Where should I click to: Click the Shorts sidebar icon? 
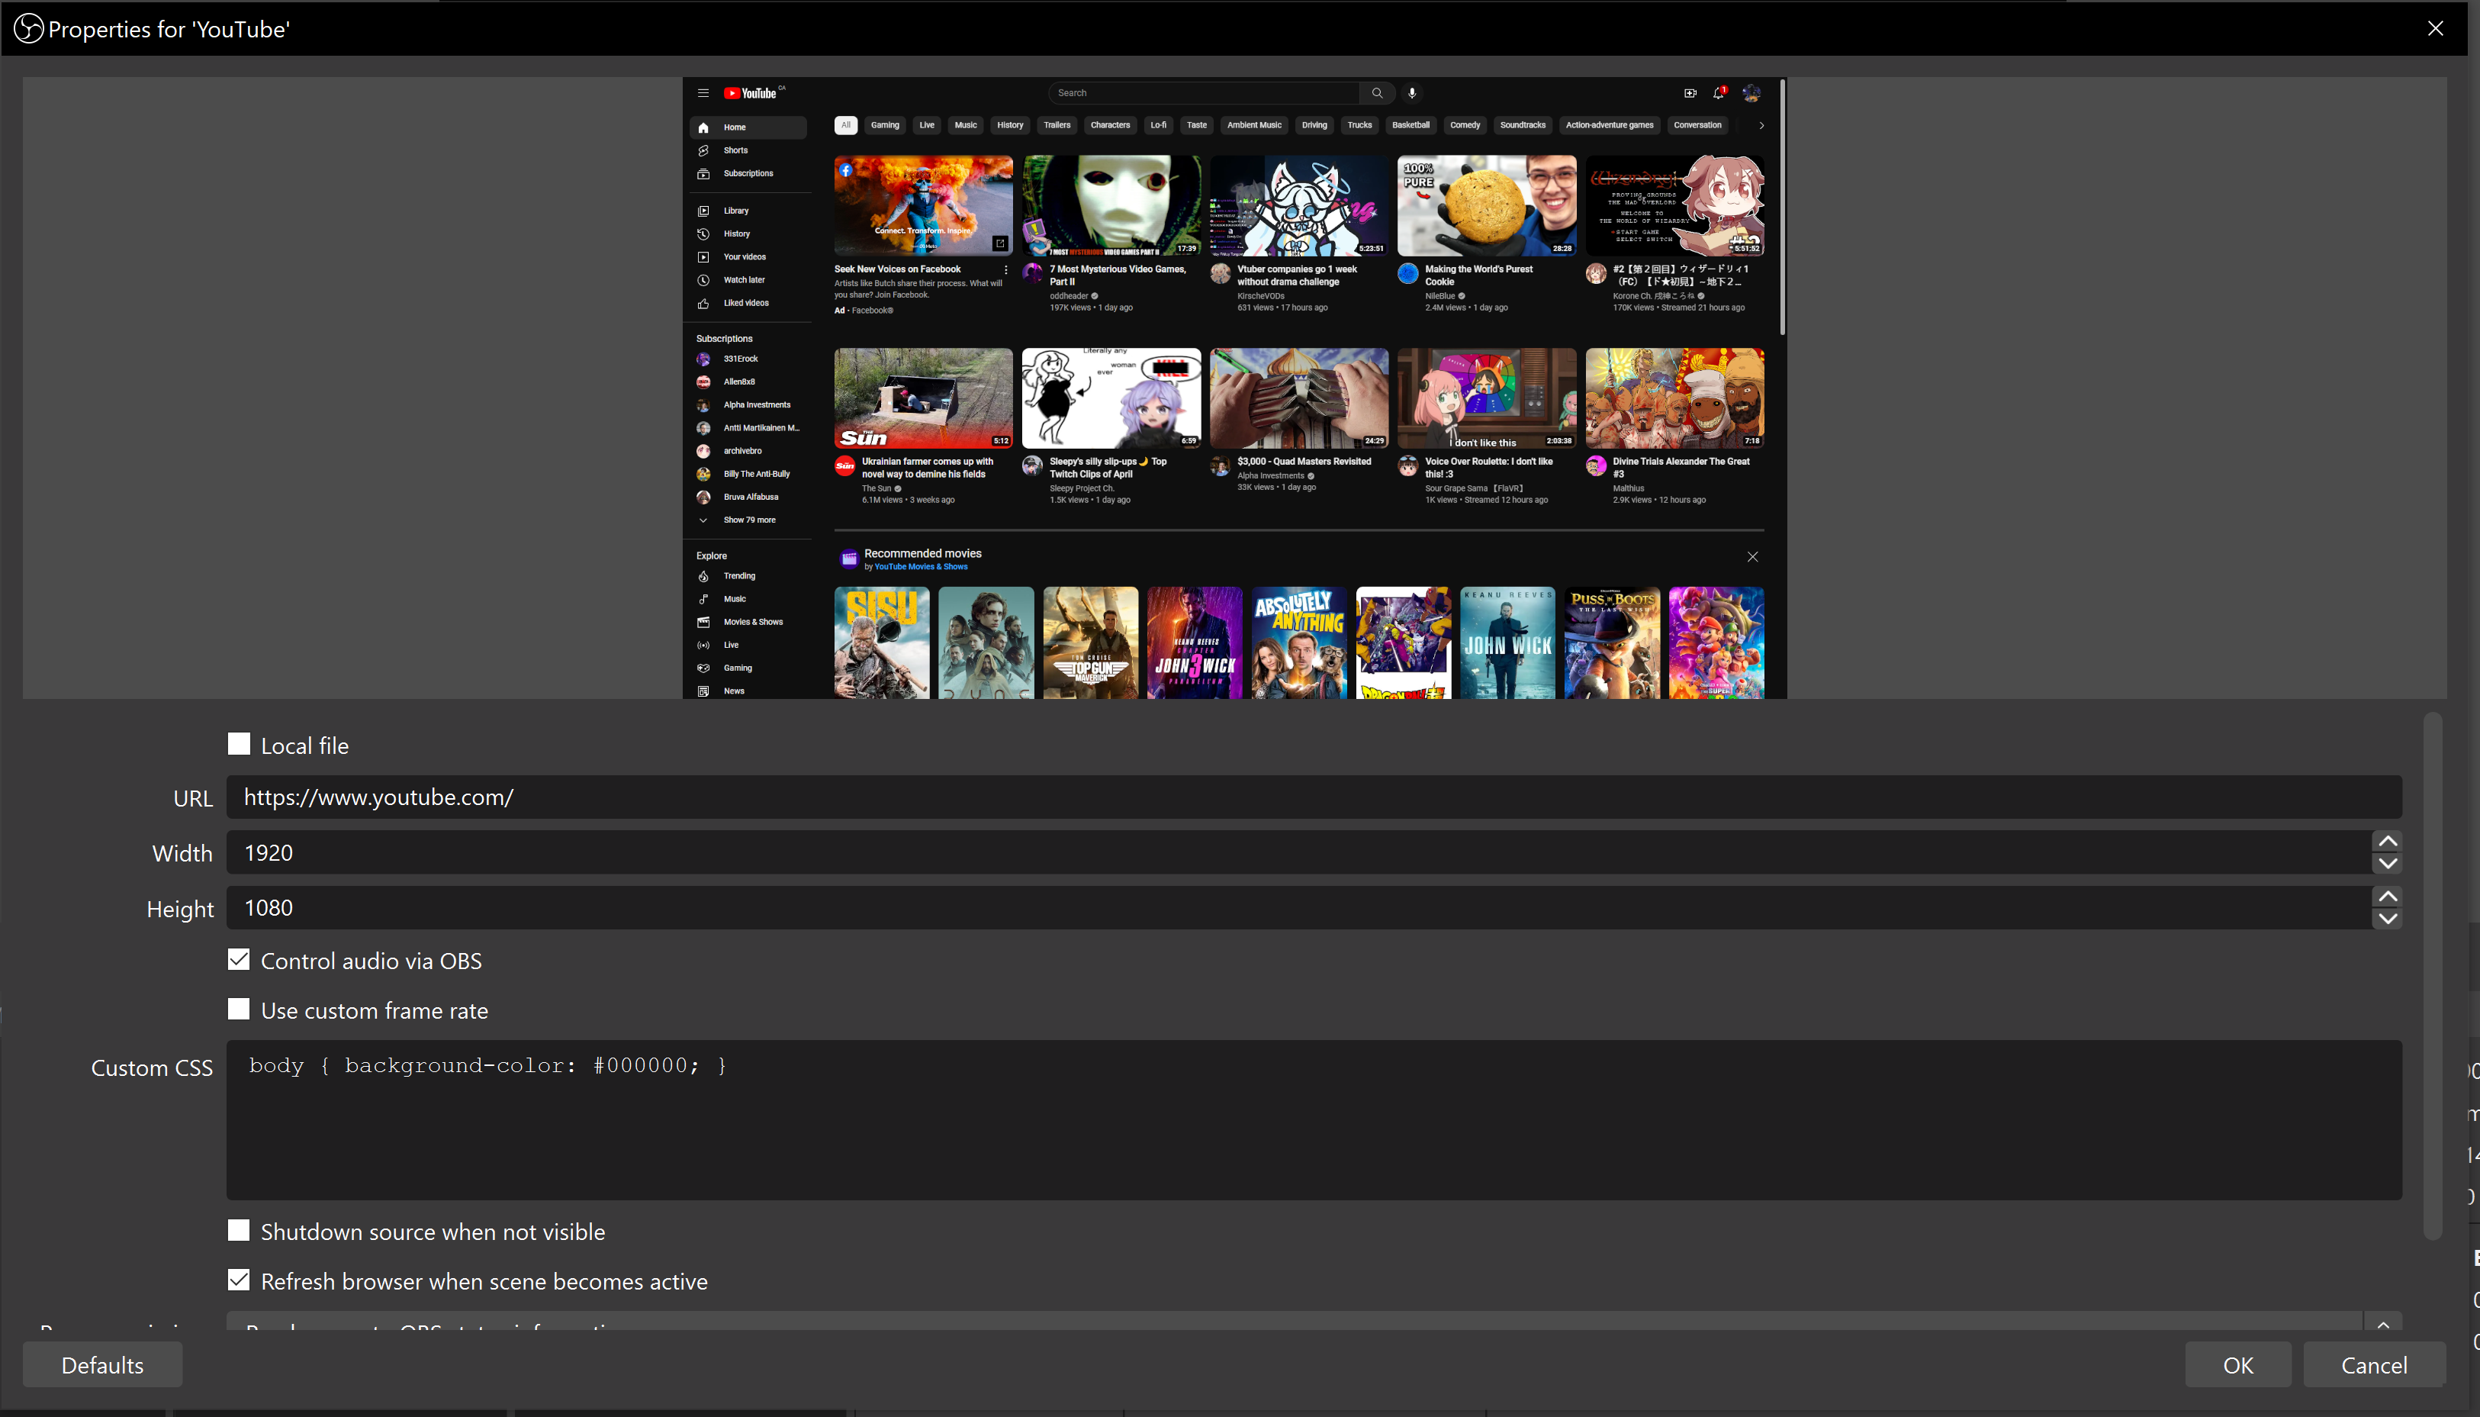[x=703, y=151]
